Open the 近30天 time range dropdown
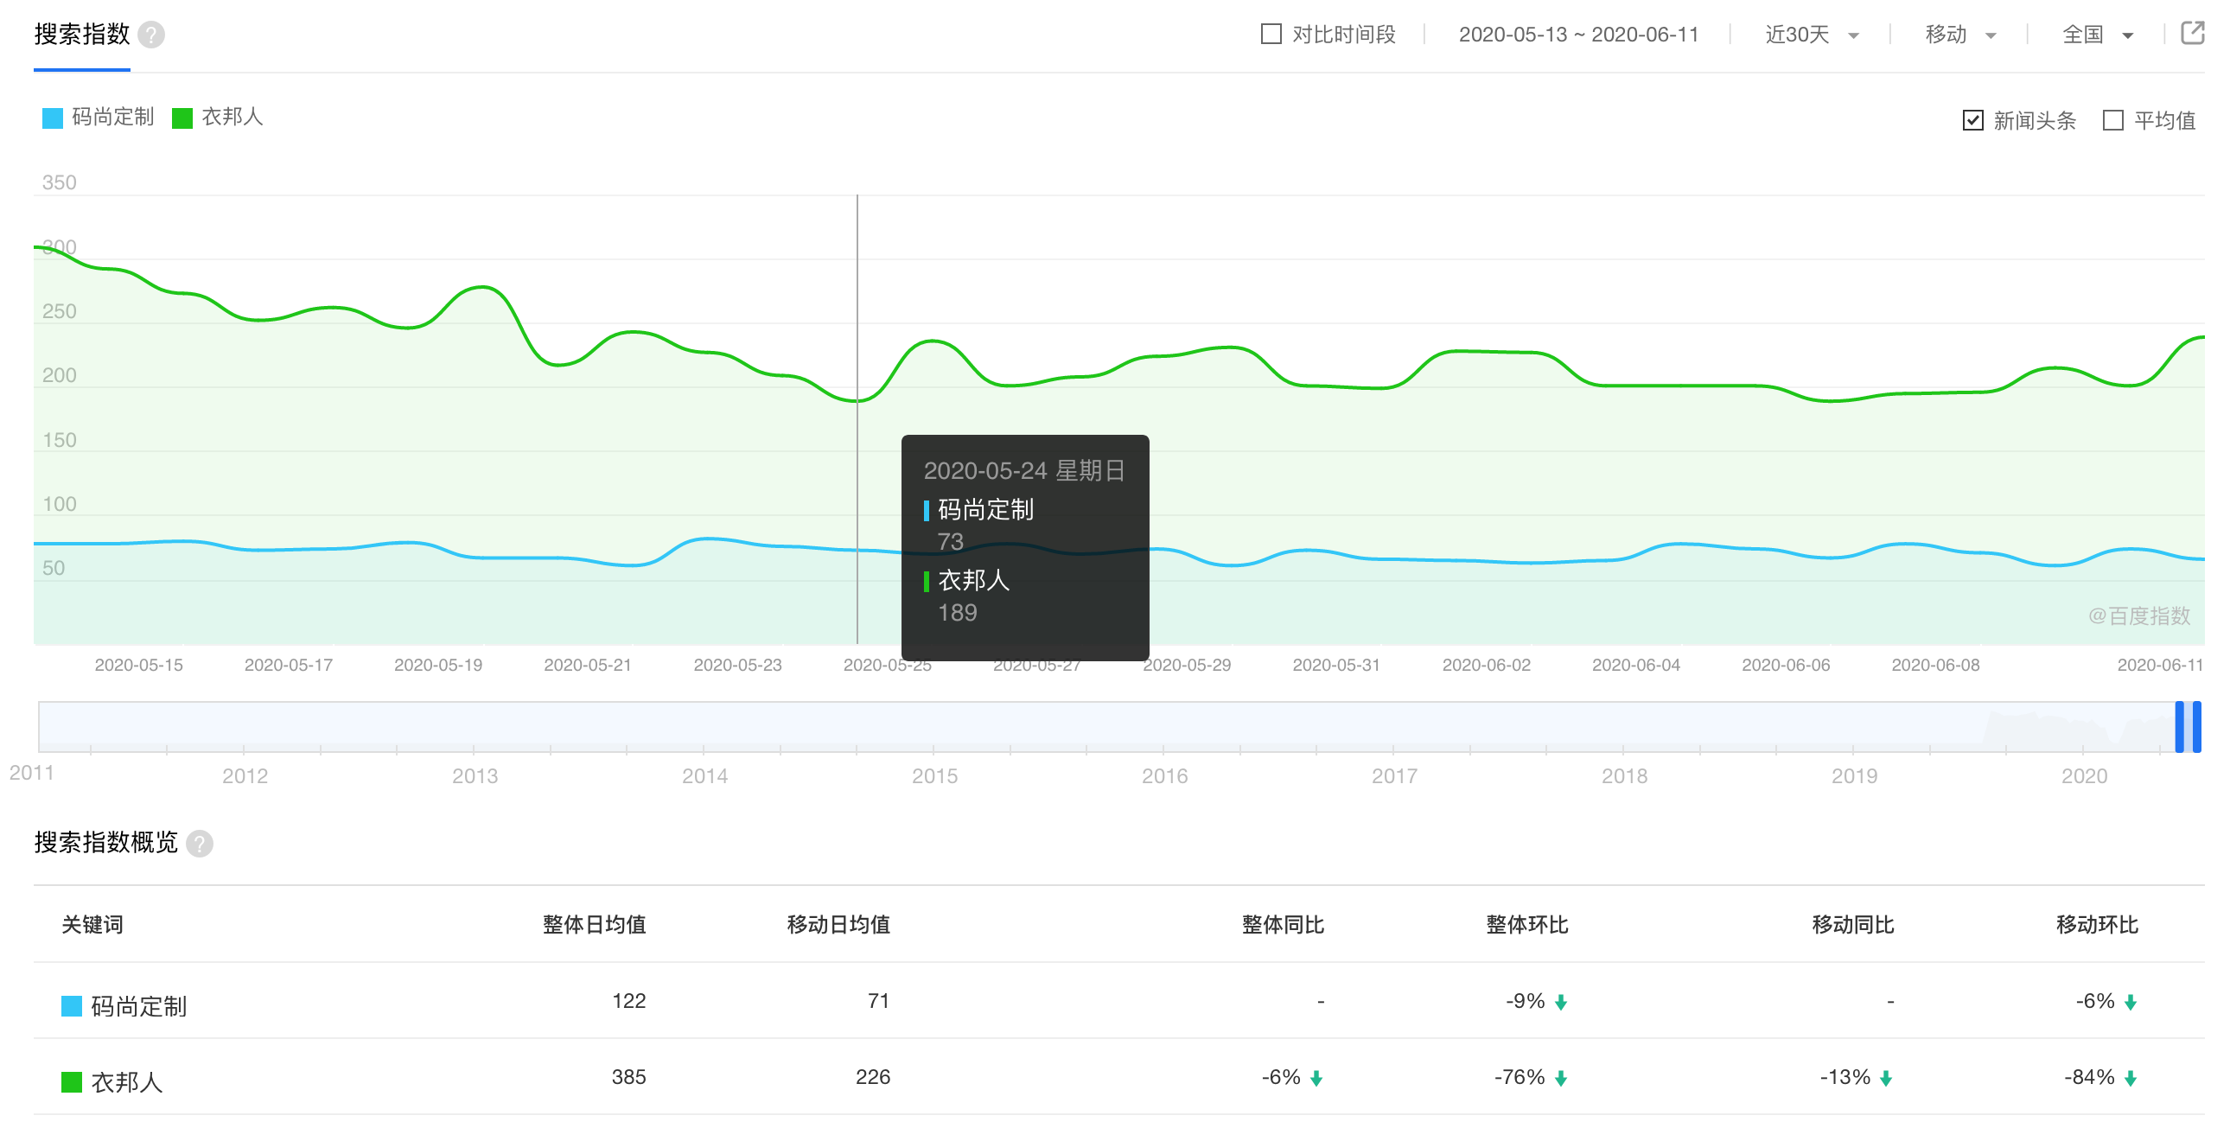Image resolution: width=2230 pixels, height=1122 pixels. click(1812, 35)
